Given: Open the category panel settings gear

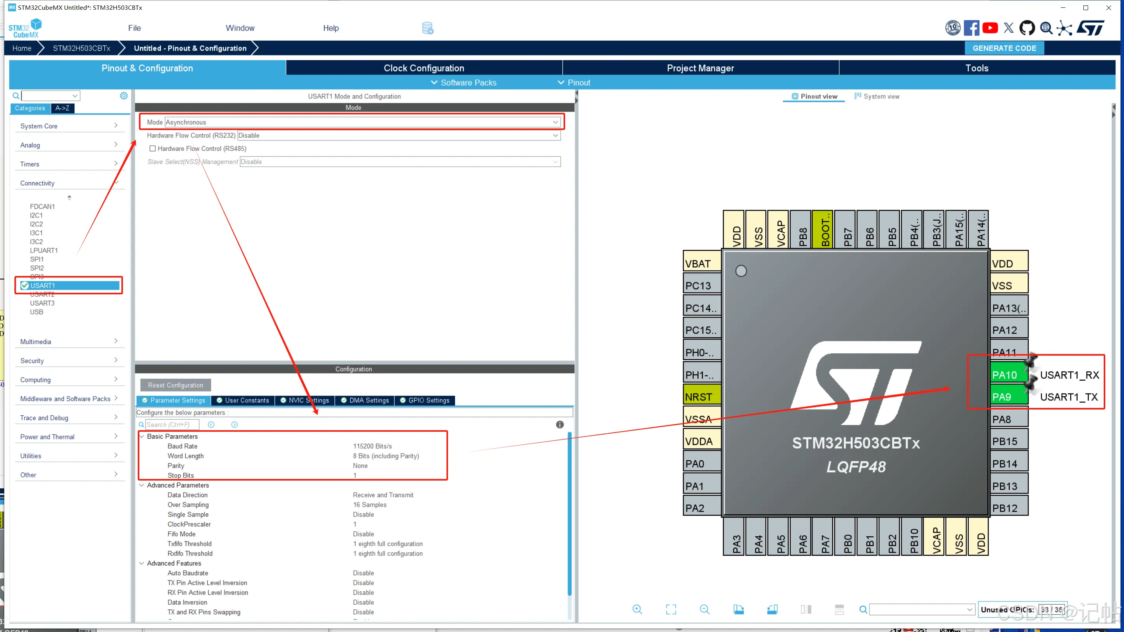Looking at the screenshot, I should point(124,96).
